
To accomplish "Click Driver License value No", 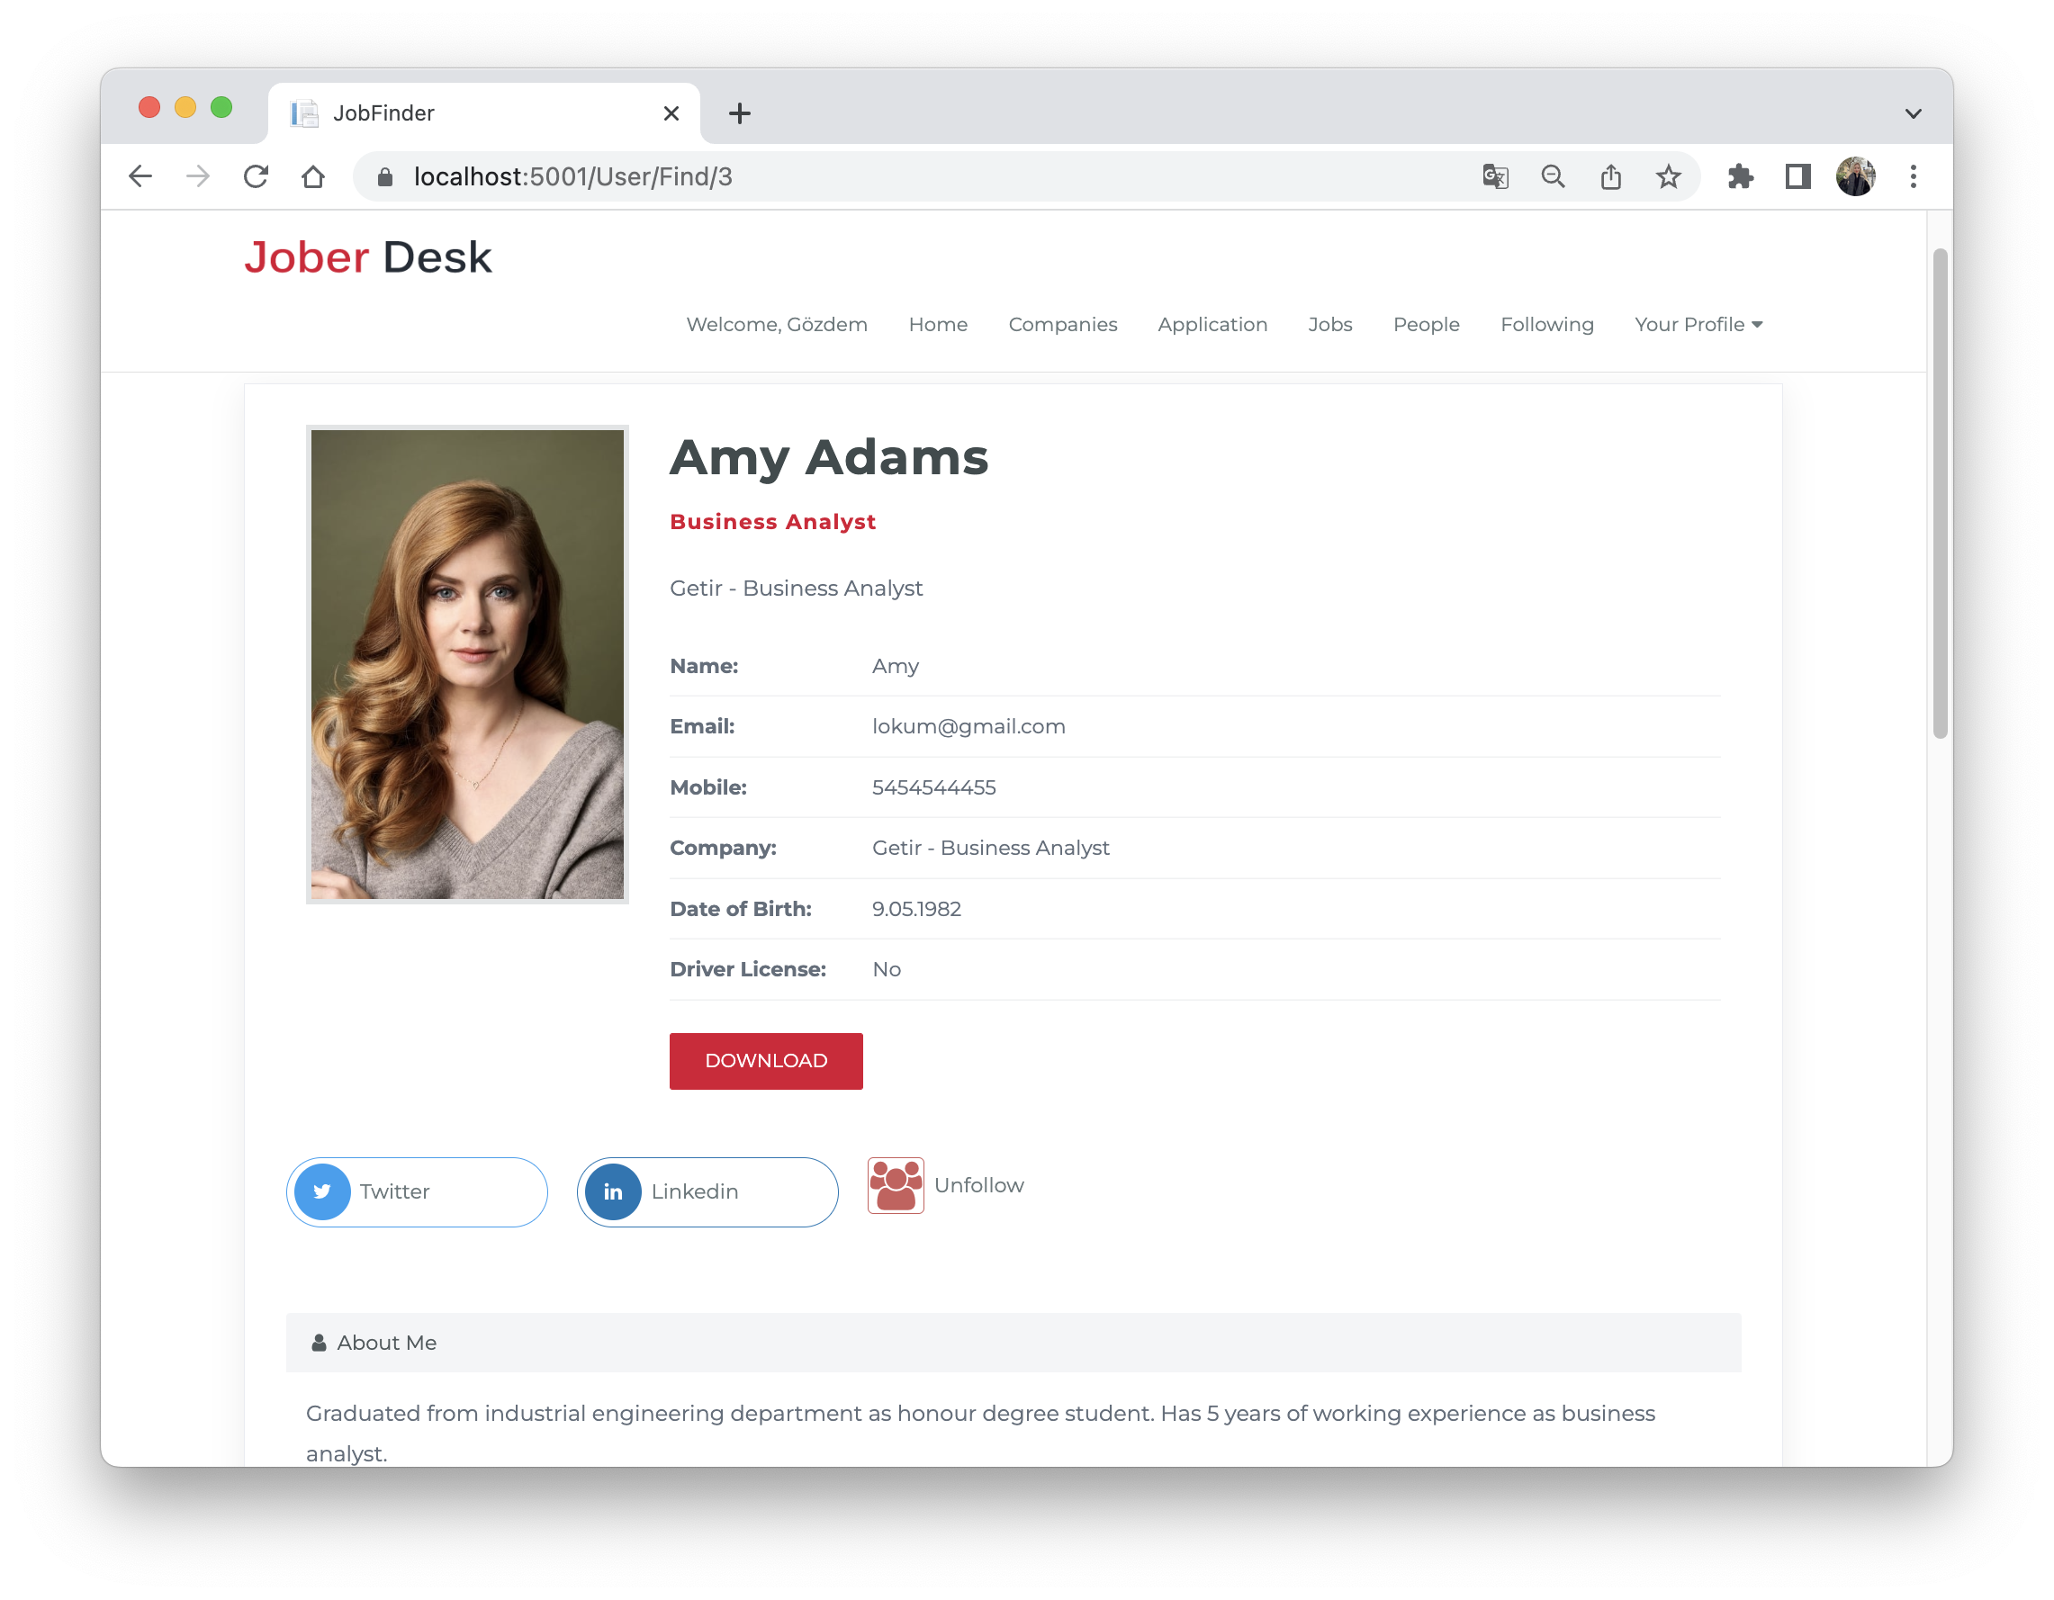I will point(886,969).
